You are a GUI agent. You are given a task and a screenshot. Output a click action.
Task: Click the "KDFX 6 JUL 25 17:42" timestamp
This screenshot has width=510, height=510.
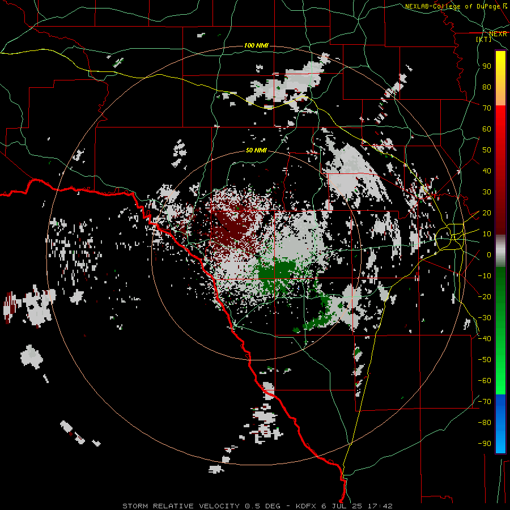tap(344, 506)
